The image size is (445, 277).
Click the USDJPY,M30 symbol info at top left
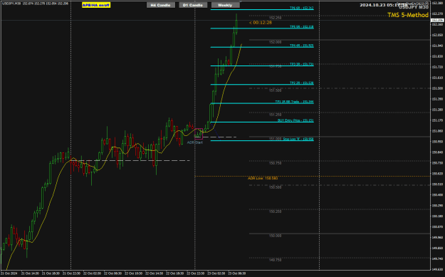[35, 4]
